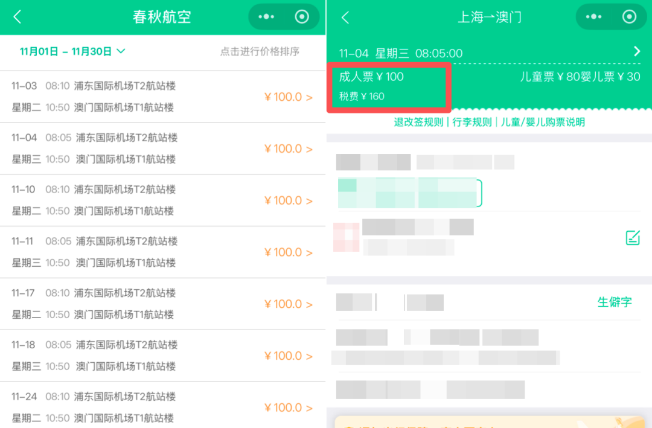Tap the 税费 ¥160 tax text
The image size is (652, 428).
[362, 96]
